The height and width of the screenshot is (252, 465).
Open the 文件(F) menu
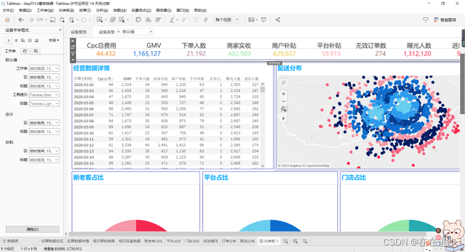(x=8, y=10)
